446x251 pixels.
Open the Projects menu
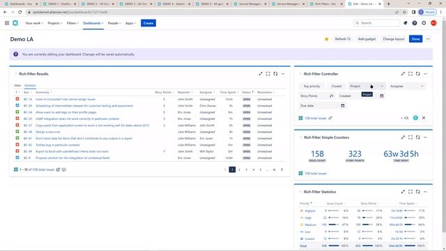[55, 23]
